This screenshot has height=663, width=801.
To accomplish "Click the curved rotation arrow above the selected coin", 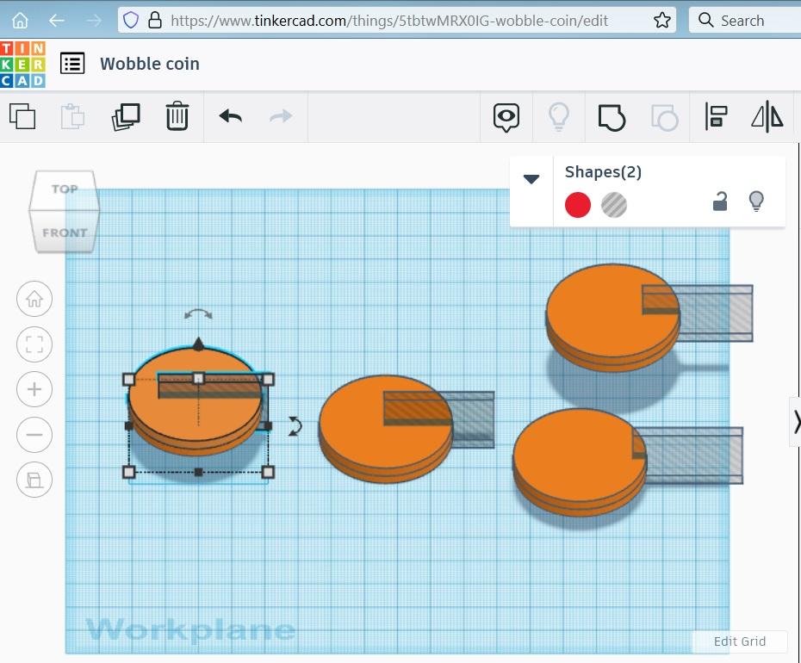I will coord(198,313).
